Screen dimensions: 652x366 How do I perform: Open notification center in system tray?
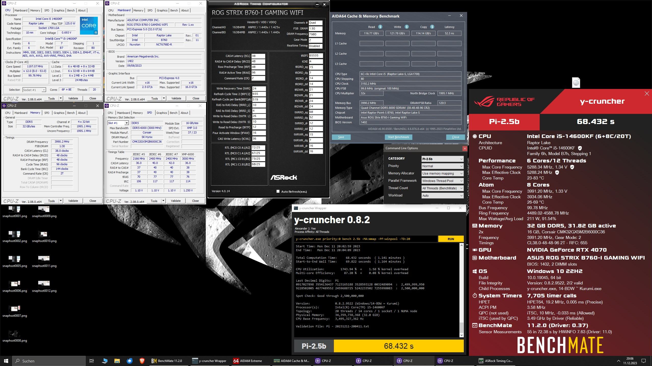tap(644, 361)
